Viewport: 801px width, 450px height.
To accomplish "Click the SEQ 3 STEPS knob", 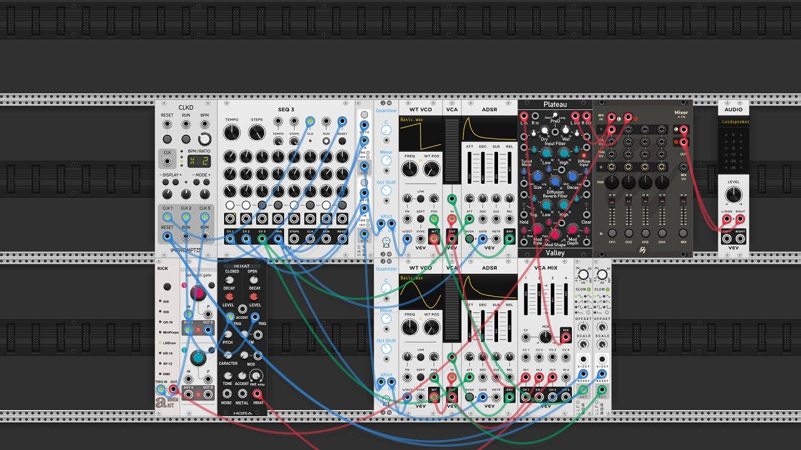I will [x=257, y=132].
